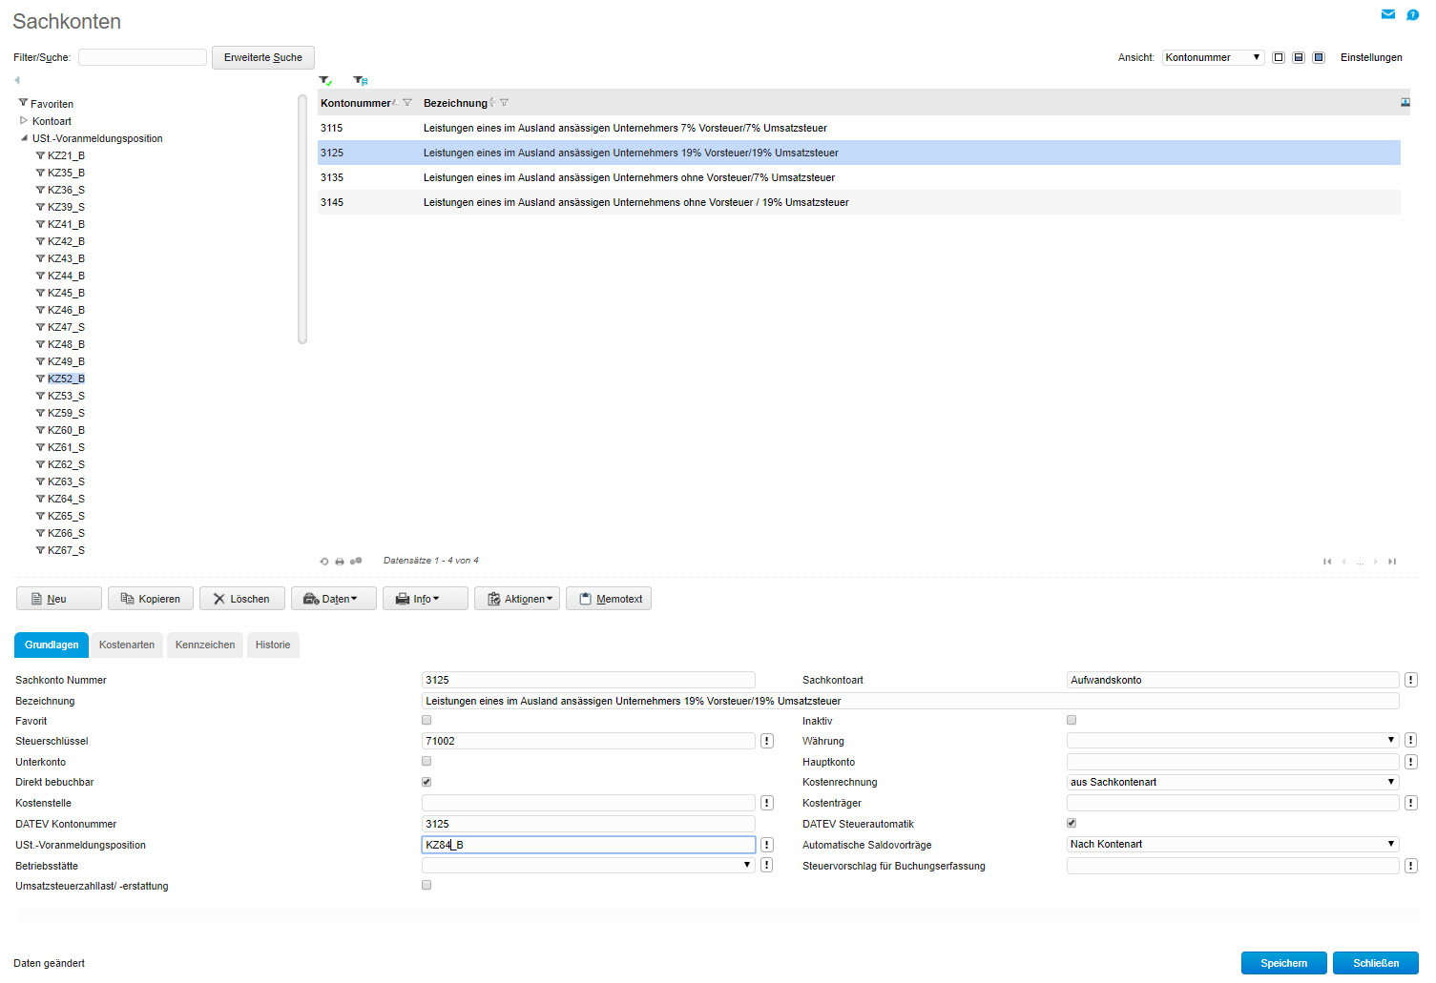Switch to the Kostenarten tab
This screenshot has height=983, width=1436.
point(127,645)
